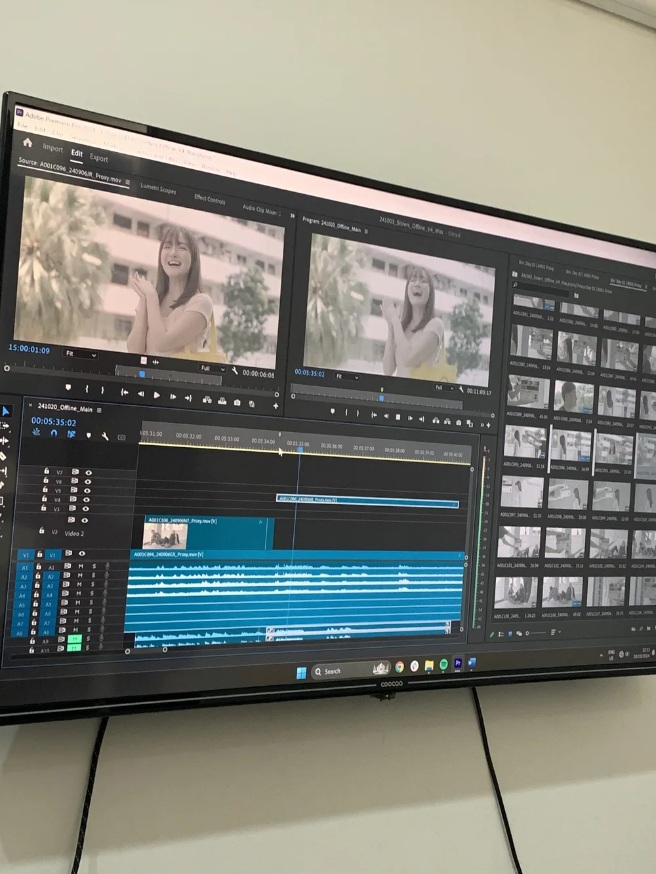Add marker shield icon in timeline header

coord(89,435)
